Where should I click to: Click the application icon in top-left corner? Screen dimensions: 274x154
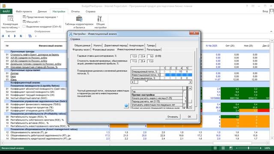point(4,6)
